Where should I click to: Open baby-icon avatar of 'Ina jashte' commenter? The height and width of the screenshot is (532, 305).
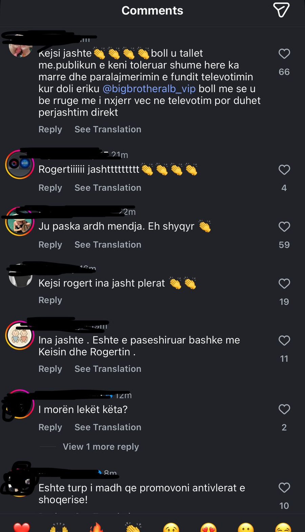pos(20,335)
